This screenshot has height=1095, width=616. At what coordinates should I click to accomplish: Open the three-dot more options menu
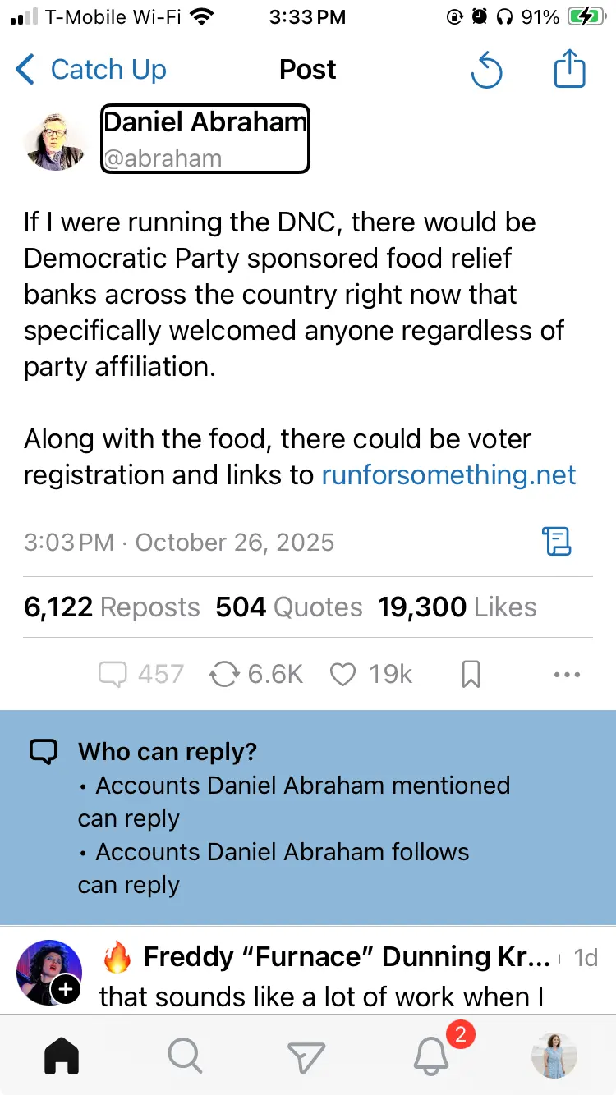pyautogui.click(x=567, y=675)
